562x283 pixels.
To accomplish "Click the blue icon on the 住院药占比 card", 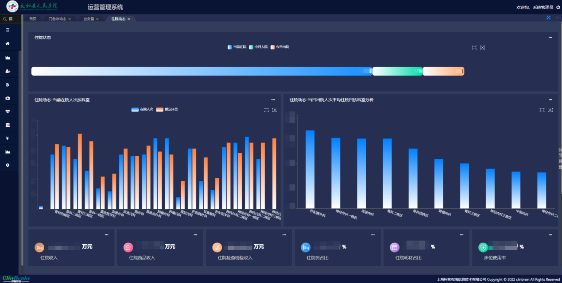I will 306,247.
